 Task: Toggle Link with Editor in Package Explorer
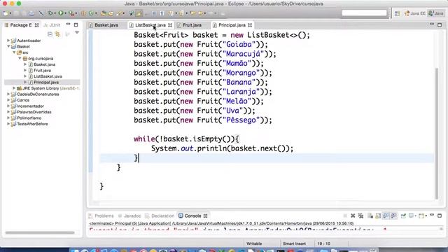tap(57, 34)
